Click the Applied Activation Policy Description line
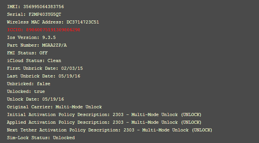 pyautogui.click(x=104, y=123)
